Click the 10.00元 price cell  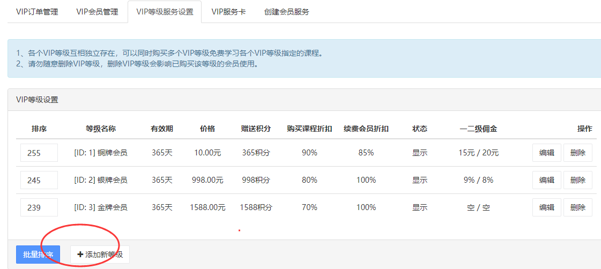(x=207, y=153)
